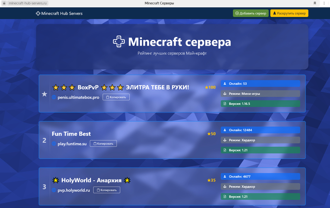Click Режим: Хардкор badge of Fun Time Best
Image resolution: width=330 pixels, height=208 pixels.
(x=260, y=140)
